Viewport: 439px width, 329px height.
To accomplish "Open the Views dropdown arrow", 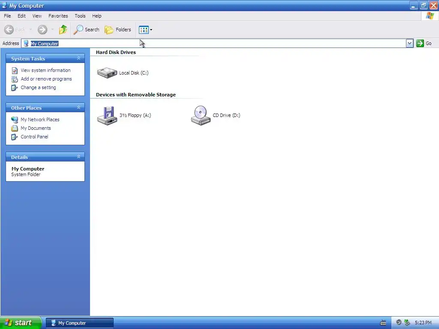I will 151,30.
